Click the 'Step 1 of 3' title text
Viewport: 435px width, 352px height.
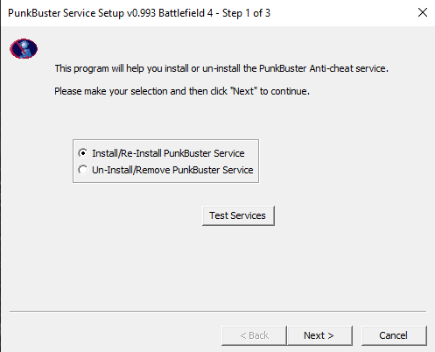[246, 13]
